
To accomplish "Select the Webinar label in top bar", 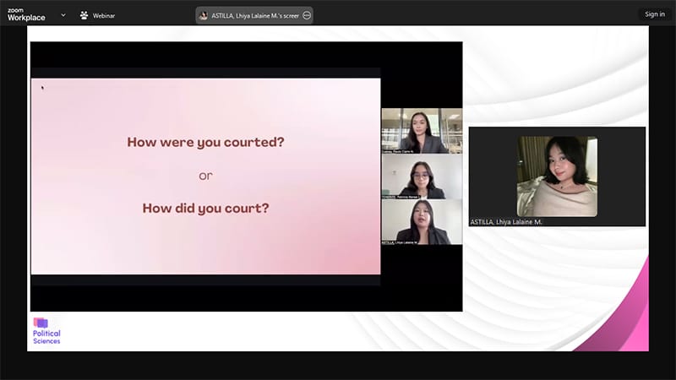I will point(104,15).
